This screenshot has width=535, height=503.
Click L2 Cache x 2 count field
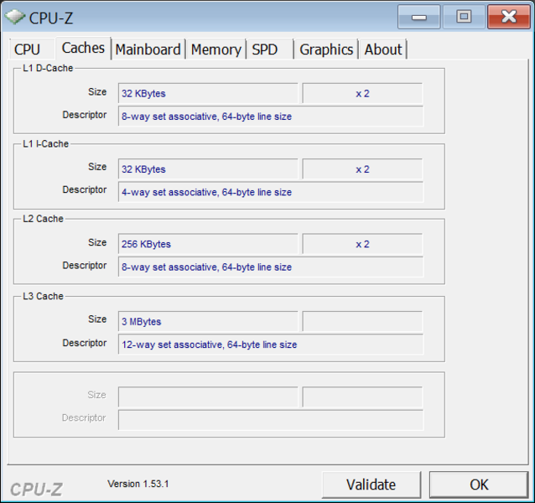pyautogui.click(x=362, y=244)
